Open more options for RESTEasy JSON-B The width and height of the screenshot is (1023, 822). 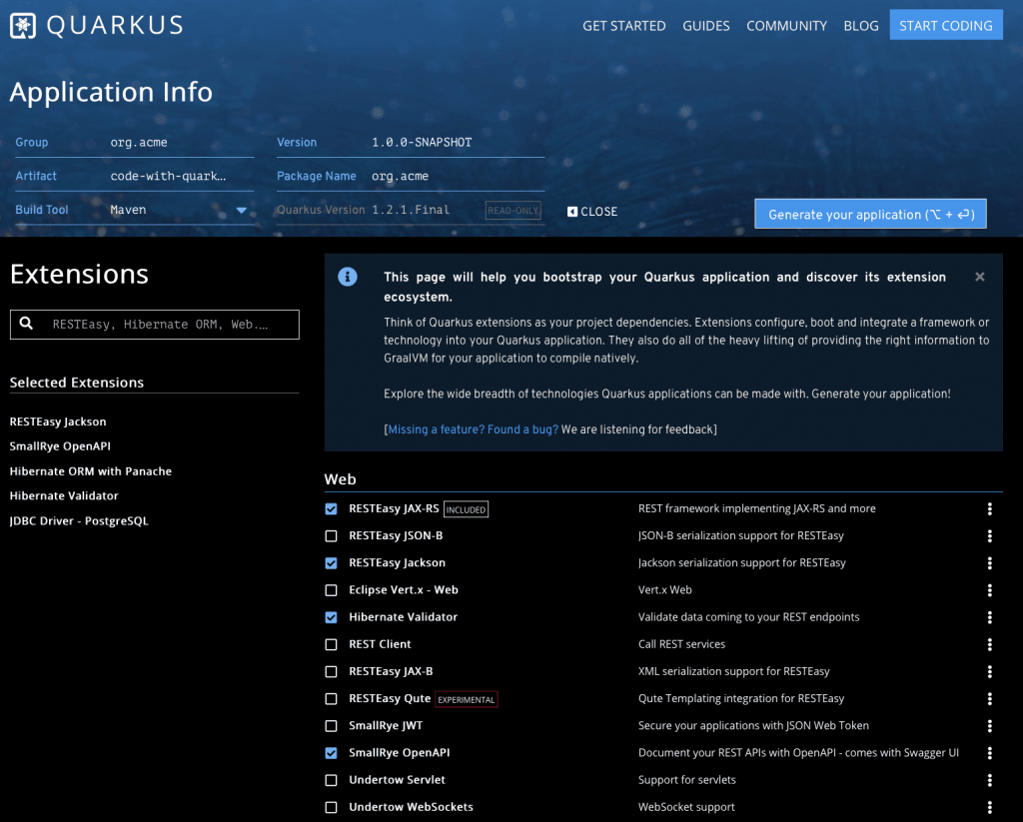click(989, 536)
